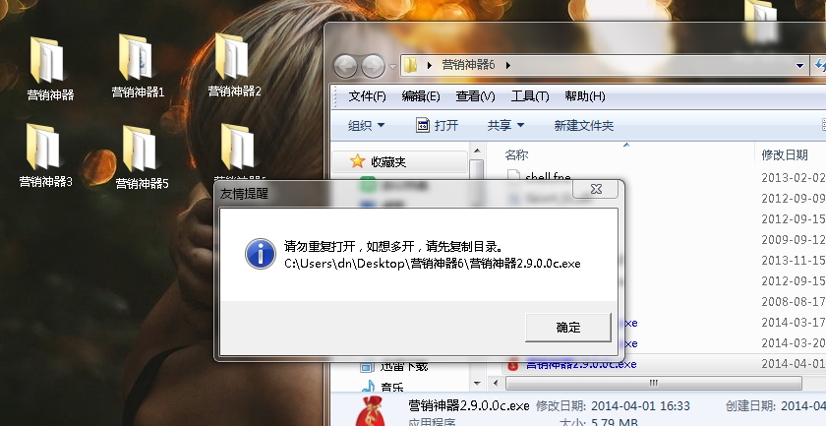Expand arrow after 营销神器6 in address bar
Image resolution: width=826 pixels, height=426 pixels.
coord(507,65)
